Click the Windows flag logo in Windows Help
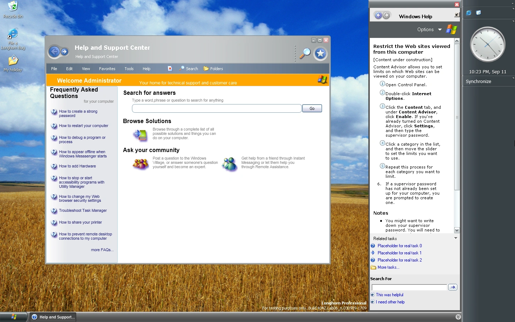The width and height of the screenshot is (515, 322). [x=452, y=29]
